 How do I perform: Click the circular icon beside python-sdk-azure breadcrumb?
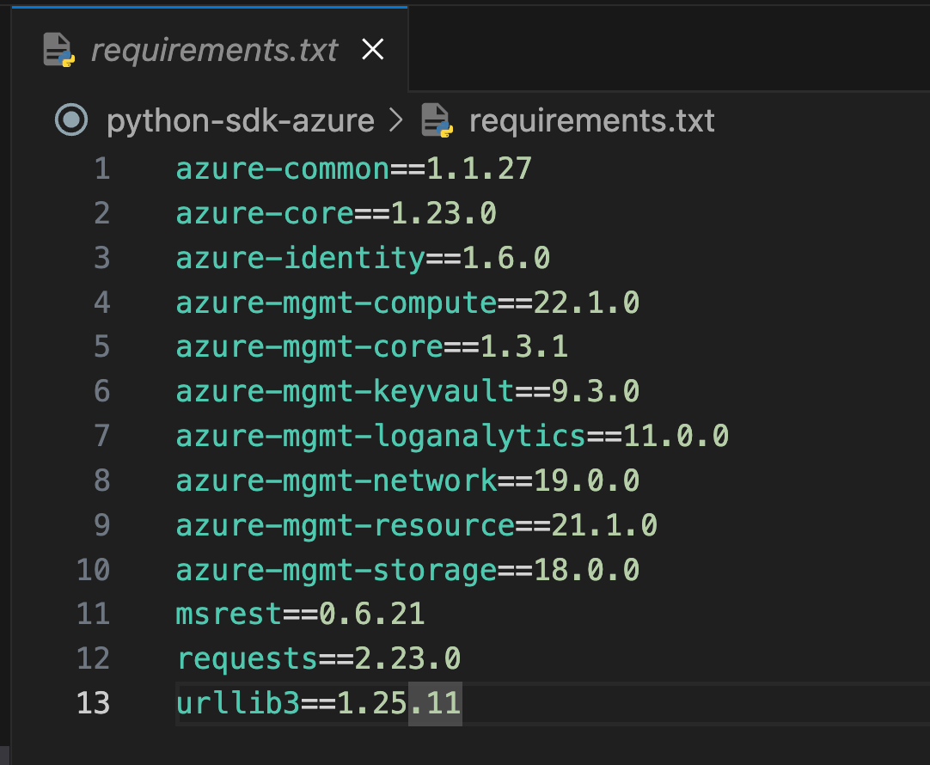(71, 120)
